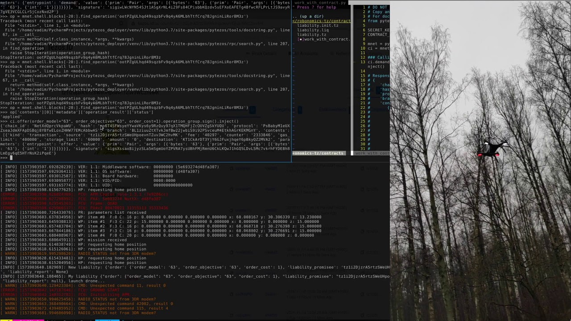Select work_with_contract file in NERDTree
571x321 pixels.
(x=324, y=39)
